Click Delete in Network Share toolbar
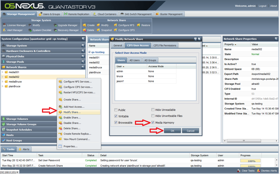The height and width of the screenshot is (174, 280). [x=89, y=30]
